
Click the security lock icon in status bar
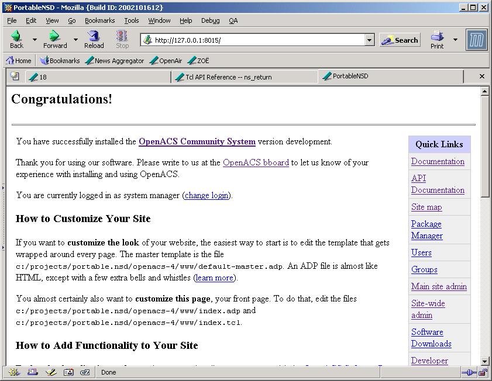click(483, 373)
